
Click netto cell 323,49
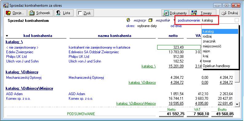point(178,47)
